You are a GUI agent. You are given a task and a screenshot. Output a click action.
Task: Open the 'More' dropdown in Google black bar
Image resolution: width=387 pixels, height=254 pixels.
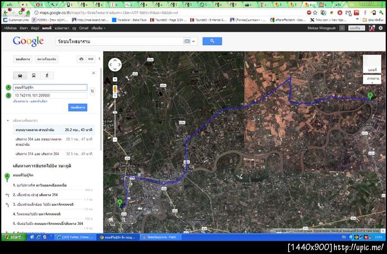98,28
